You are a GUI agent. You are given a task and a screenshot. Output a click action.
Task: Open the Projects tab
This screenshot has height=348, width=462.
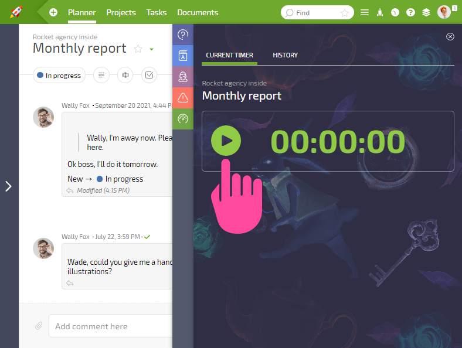[121, 13]
